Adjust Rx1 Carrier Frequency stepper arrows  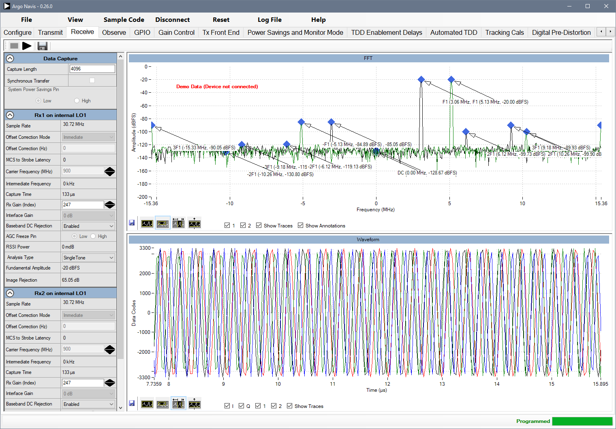point(110,172)
